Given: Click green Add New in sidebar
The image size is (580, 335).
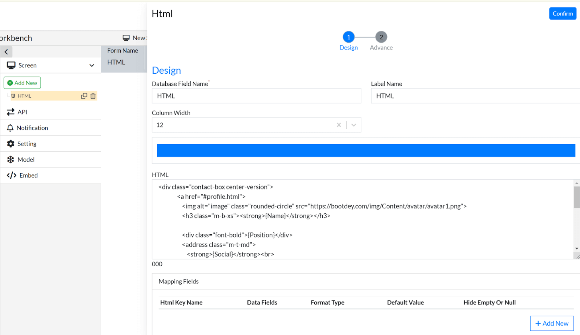Looking at the screenshot, I should coord(22,83).
